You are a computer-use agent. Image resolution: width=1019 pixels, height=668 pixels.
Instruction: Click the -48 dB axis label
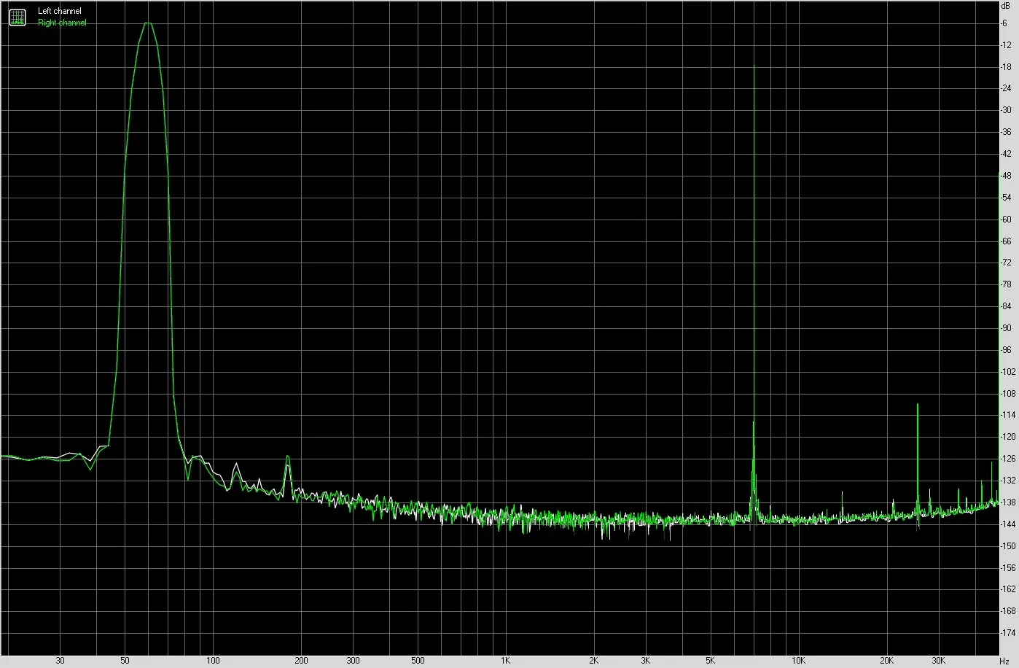pyautogui.click(x=1006, y=176)
